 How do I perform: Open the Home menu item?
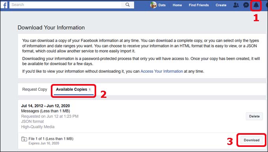point(177,5)
